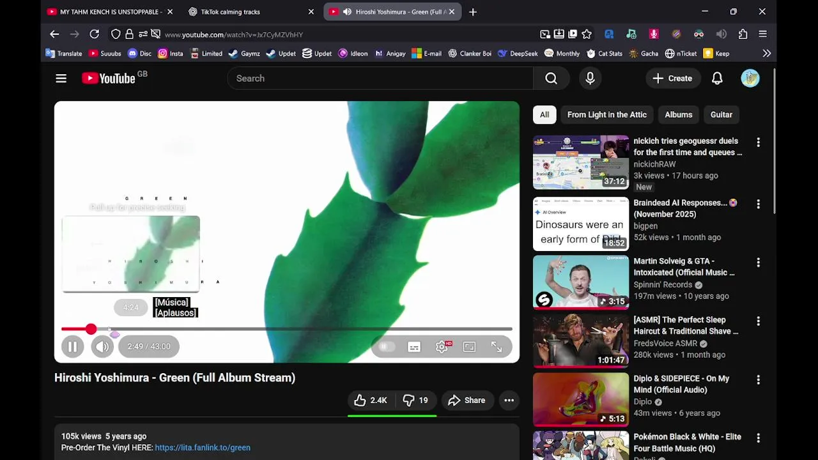This screenshot has width=818, height=460.
Task: Open options for ASMR Haircut video
Action: coord(758,321)
